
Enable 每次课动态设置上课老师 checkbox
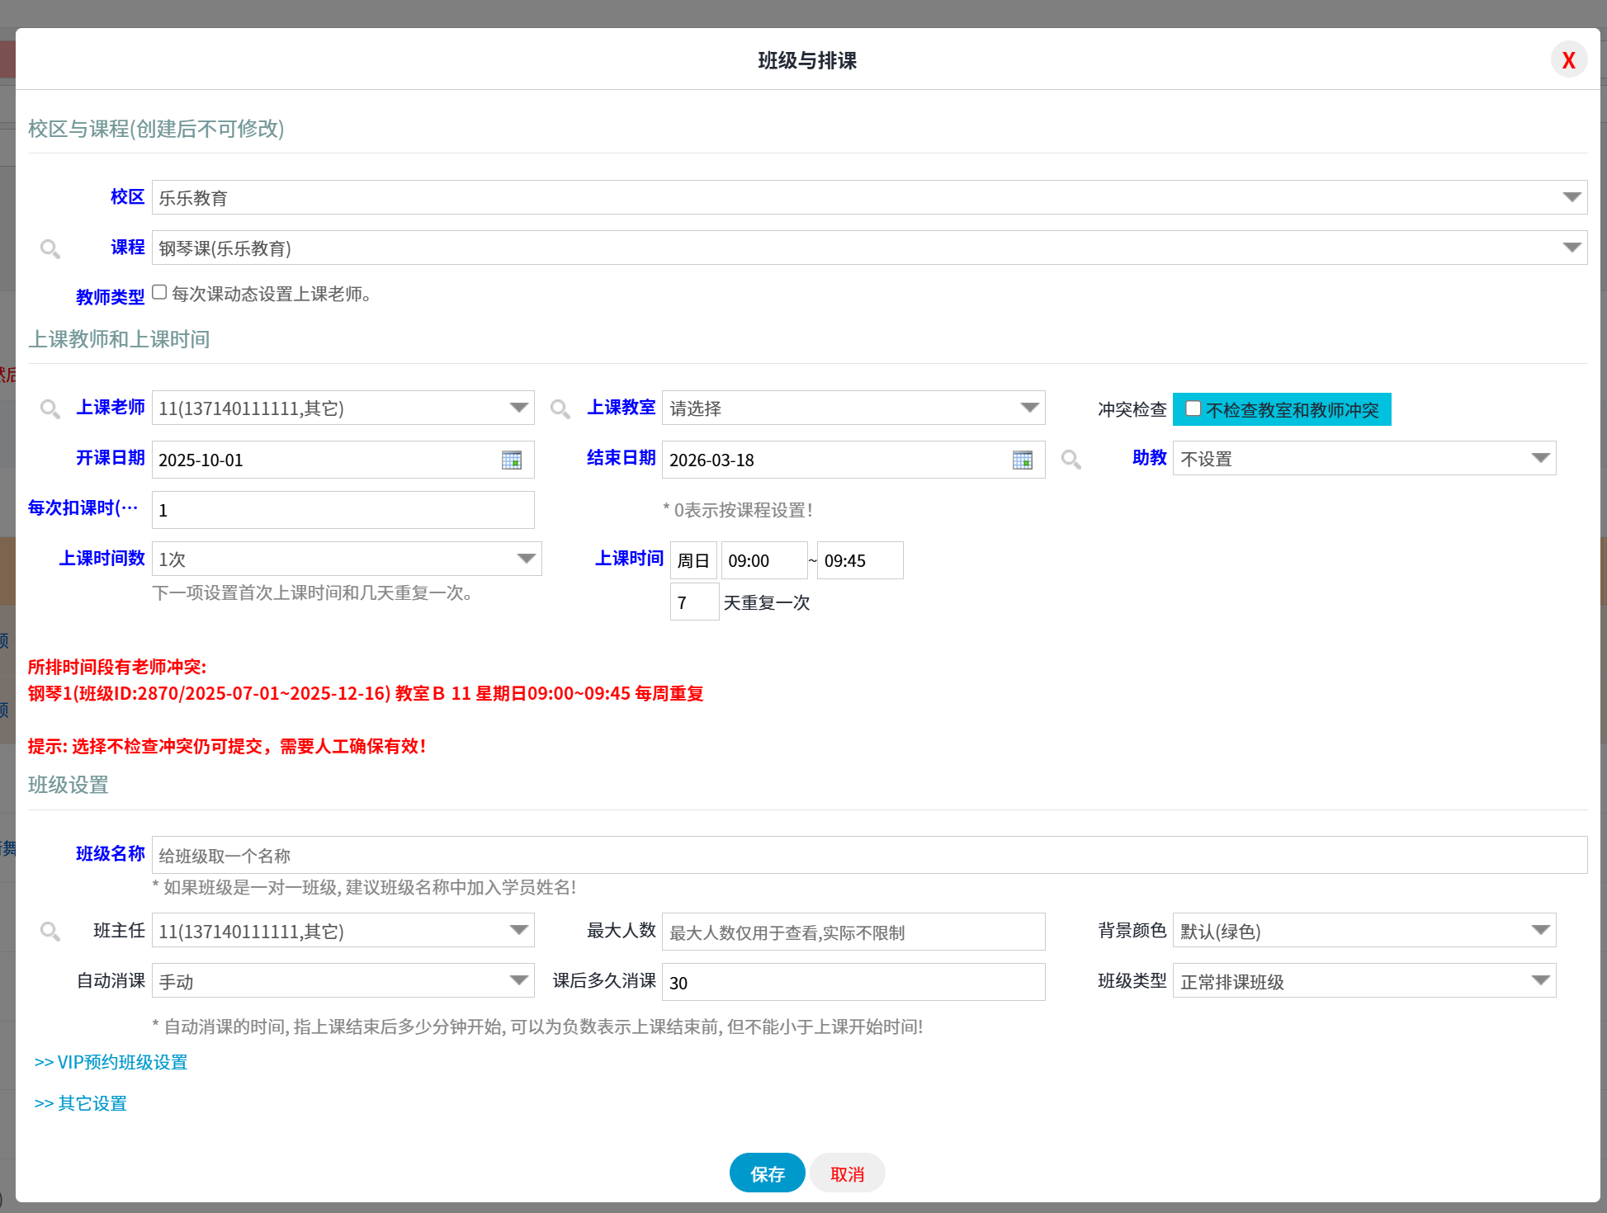coord(159,291)
